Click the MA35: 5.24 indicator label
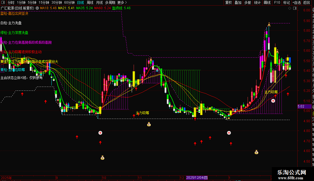This screenshot has width=314, height=181. point(84,8)
